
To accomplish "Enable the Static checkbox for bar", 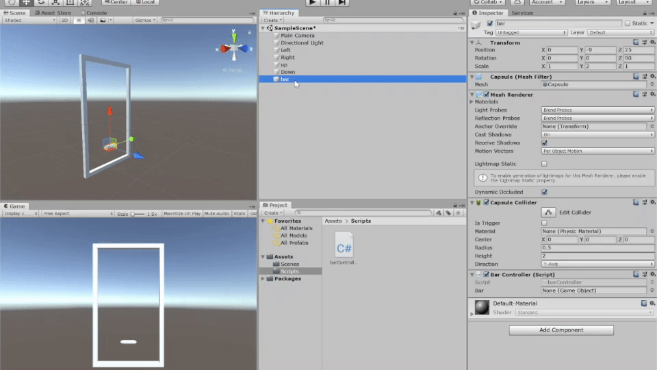I will [x=628, y=23].
